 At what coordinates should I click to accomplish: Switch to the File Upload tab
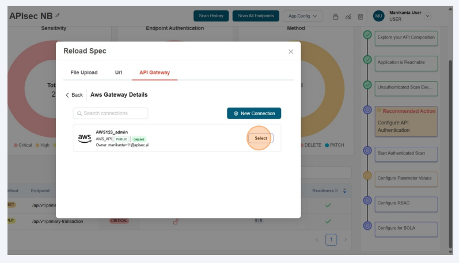point(84,73)
